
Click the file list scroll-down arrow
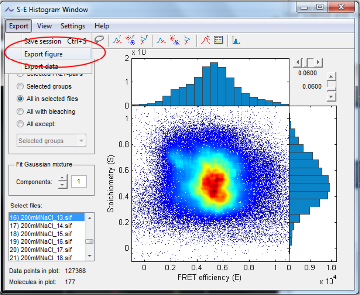[x=89, y=256]
